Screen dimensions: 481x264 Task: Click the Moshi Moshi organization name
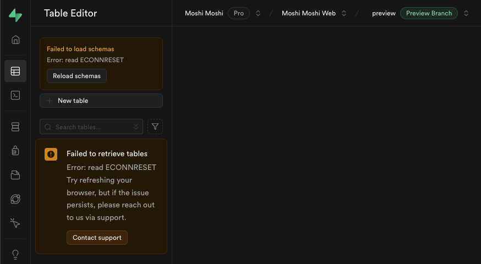204,13
